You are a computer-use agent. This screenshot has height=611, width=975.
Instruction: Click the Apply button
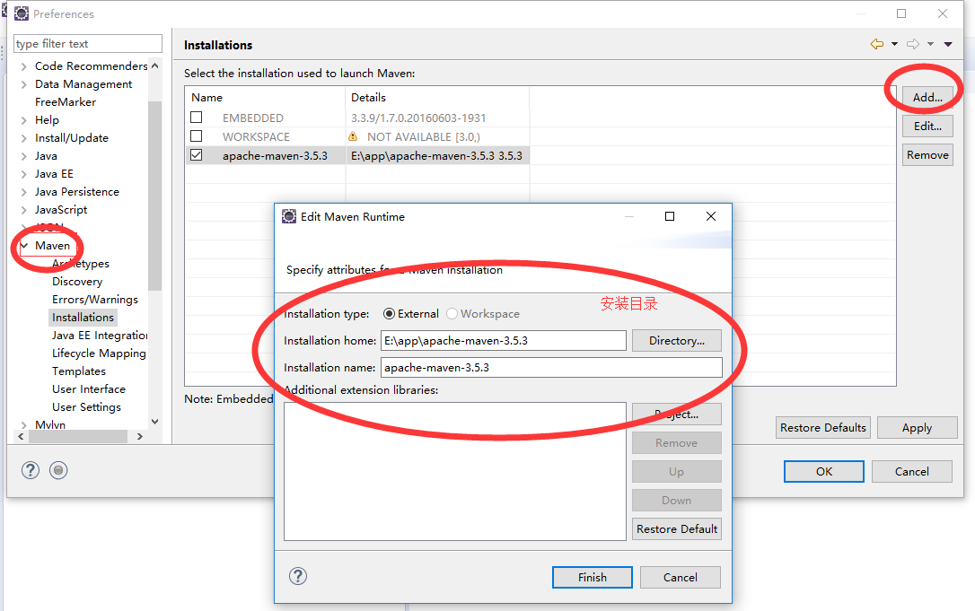(918, 428)
